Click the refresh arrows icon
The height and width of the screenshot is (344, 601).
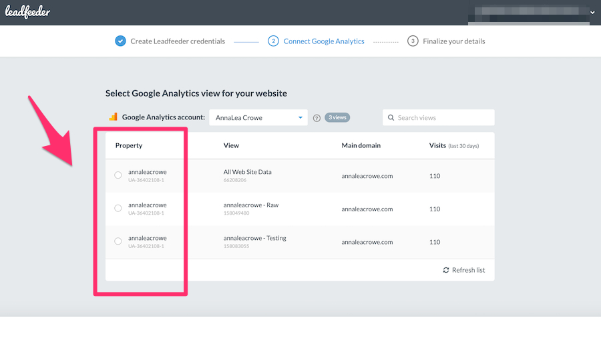pos(446,270)
